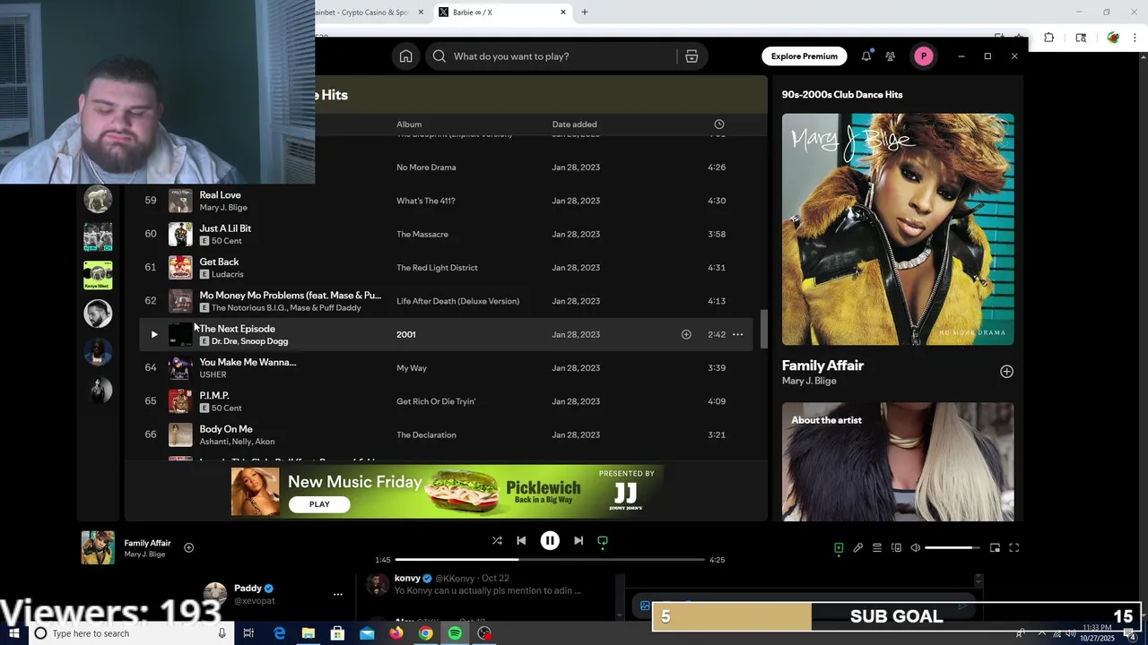
Task: Sort tracks by Date added column
Action: point(574,125)
